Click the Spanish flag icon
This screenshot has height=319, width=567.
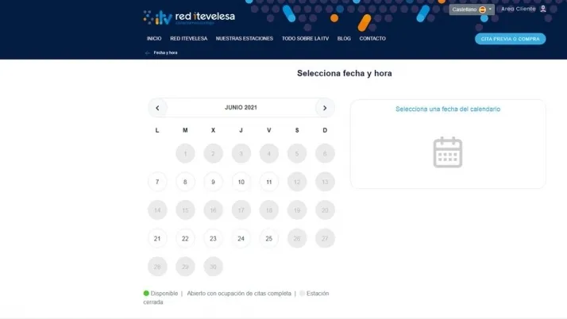(x=482, y=10)
